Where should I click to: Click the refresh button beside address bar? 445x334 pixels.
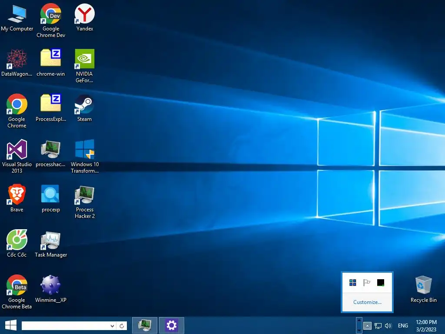[x=122, y=326]
